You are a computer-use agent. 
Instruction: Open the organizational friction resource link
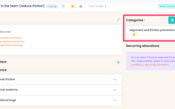11,38
